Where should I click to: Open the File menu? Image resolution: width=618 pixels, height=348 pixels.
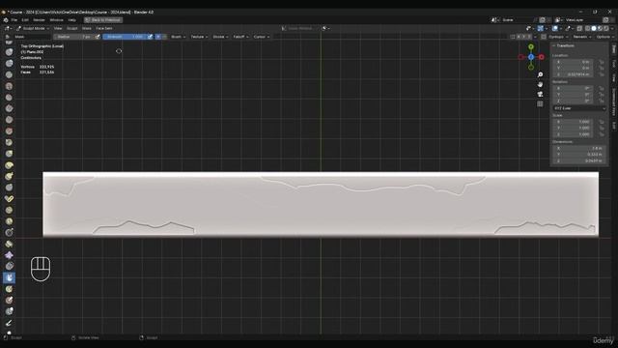tap(14, 19)
